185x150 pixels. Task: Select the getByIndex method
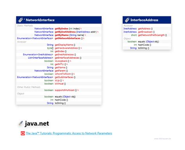pyautogui.click(x=61, y=29)
